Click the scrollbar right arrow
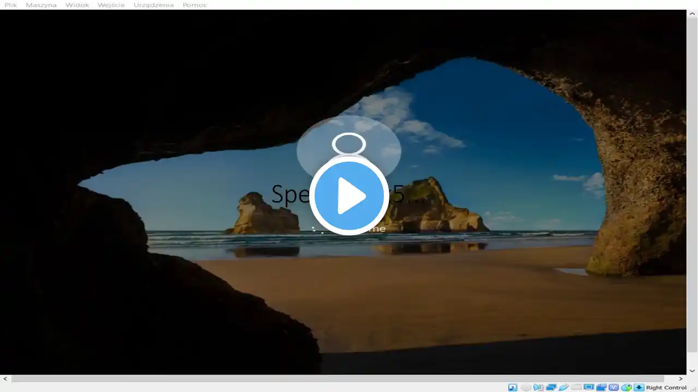Image resolution: width=698 pixels, height=392 pixels. 681,378
